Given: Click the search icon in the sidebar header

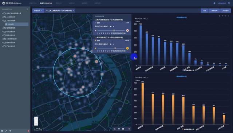Looking at the screenshot, I should point(27,9).
